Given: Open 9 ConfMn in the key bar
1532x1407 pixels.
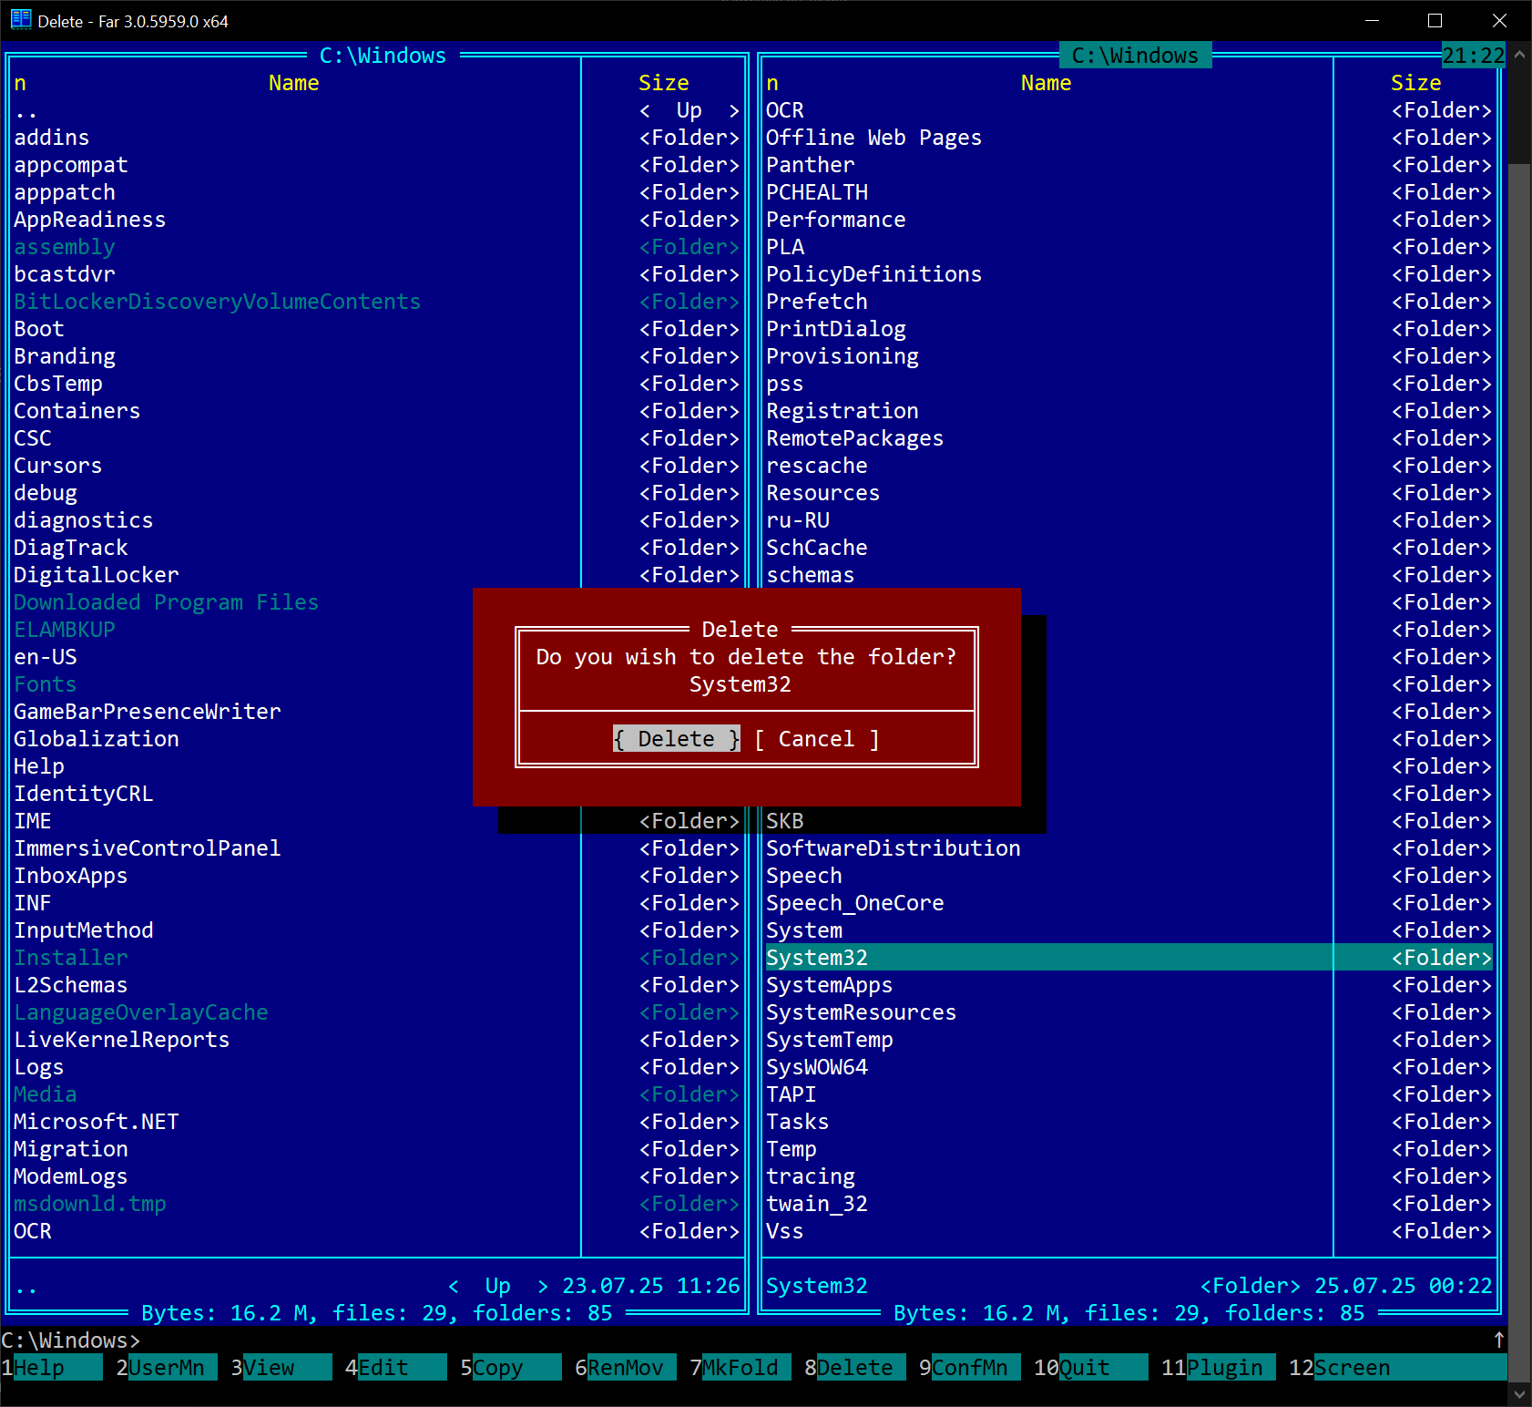Looking at the screenshot, I should 970,1368.
